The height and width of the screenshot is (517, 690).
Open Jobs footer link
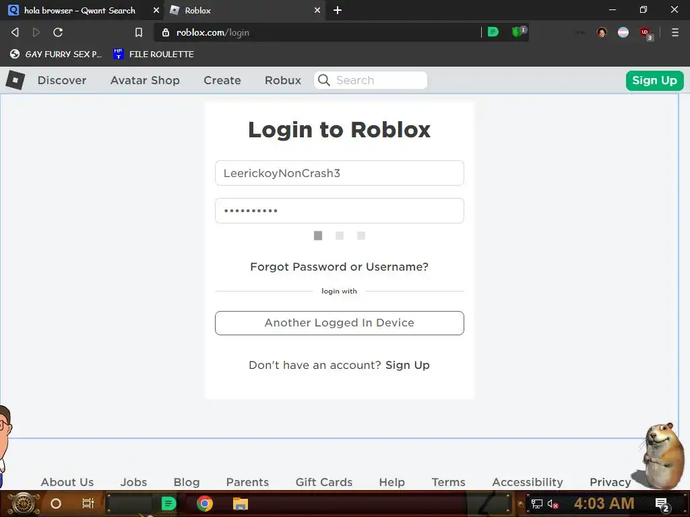[134, 482]
